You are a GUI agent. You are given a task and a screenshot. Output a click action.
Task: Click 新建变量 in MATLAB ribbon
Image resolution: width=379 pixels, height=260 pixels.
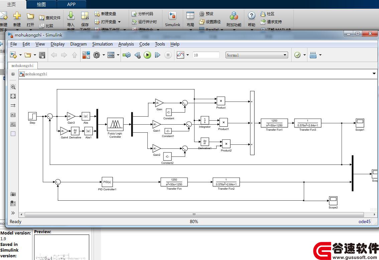click(x=105, y=14)
